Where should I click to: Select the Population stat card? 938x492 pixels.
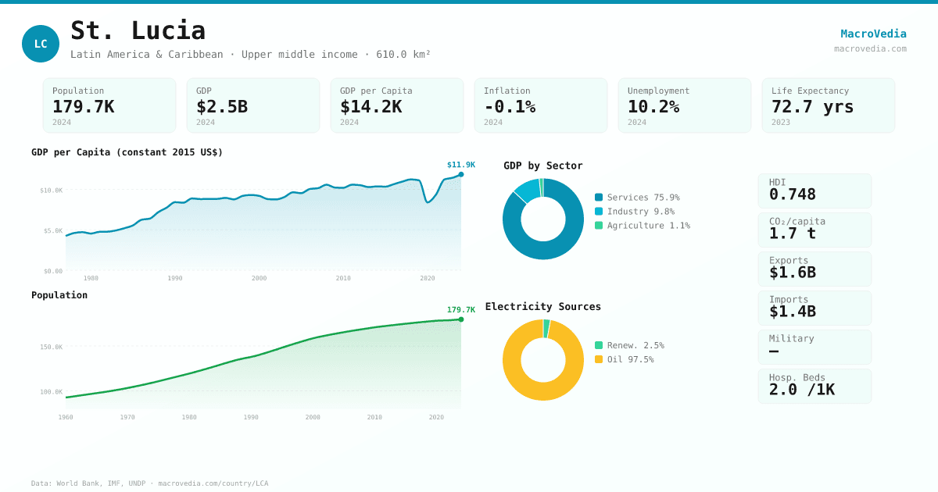[x=109, y=105]
